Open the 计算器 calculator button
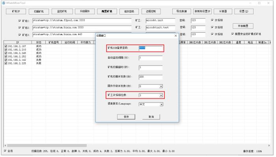The width and height of the screenshot is (276, 157). tap(223, 11)
